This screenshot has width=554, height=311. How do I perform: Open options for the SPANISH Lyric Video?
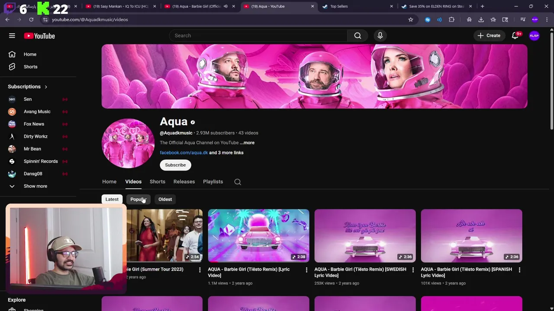pos(519,270)
